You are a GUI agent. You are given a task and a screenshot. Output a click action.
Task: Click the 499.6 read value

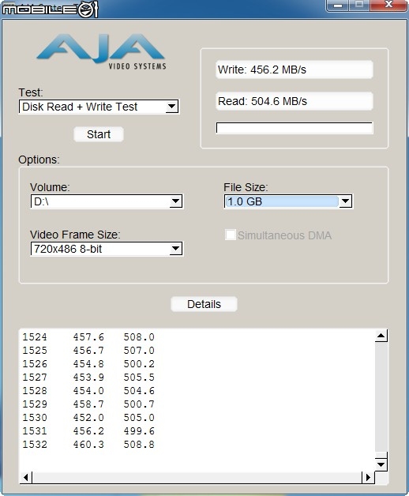pos(139,431)
